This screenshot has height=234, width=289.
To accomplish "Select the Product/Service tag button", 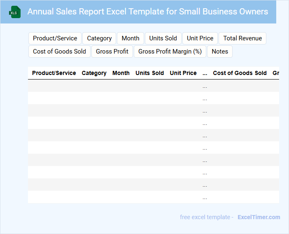I will pos(55,38).
